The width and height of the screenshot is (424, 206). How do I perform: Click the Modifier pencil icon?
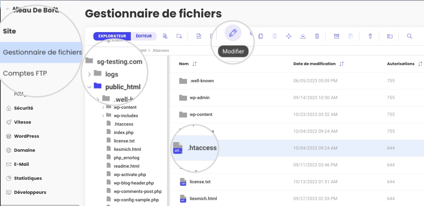point(233,33)
